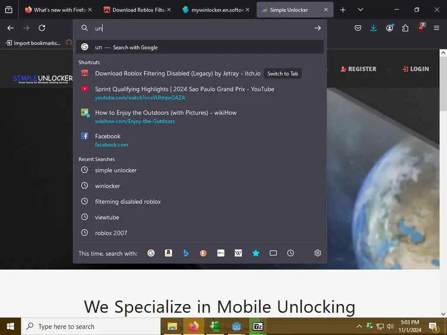Show hidden system tray icons
Screen dimensions: 447x335
pyautogui.click(x=359, y=326)
